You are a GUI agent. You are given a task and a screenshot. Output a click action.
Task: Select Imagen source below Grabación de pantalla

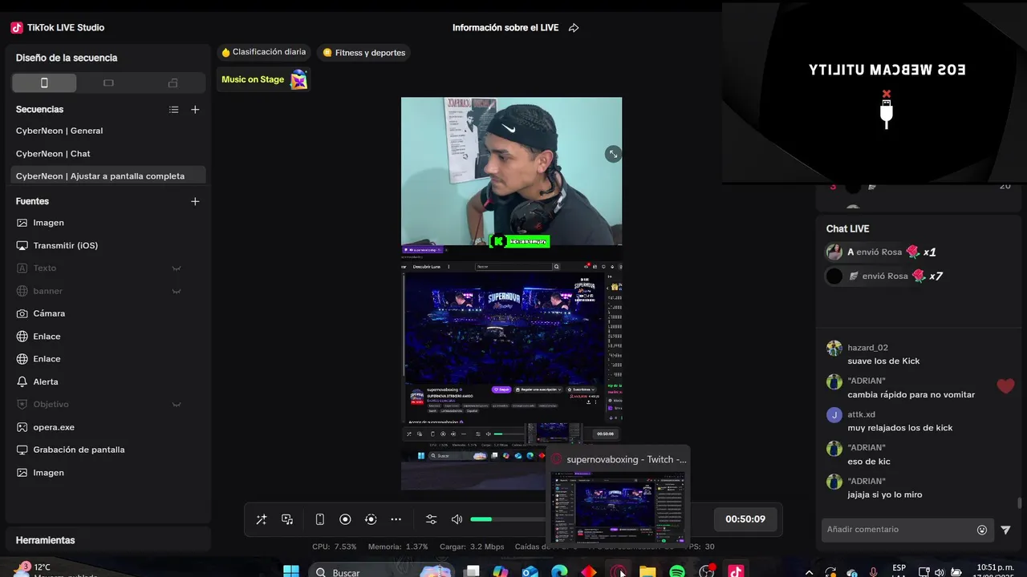click(108, 473)
